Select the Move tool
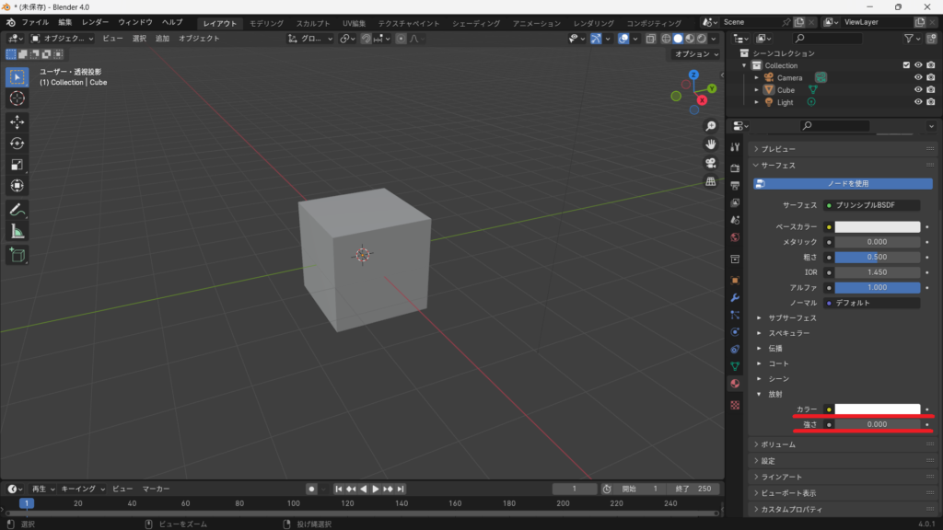Image resolution: width=943 pixels, height=530 pixels. tap(17, 122)
